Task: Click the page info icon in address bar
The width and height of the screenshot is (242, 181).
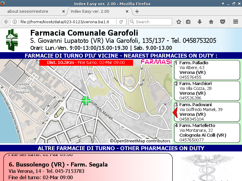Action: click(x=15, y=22)
